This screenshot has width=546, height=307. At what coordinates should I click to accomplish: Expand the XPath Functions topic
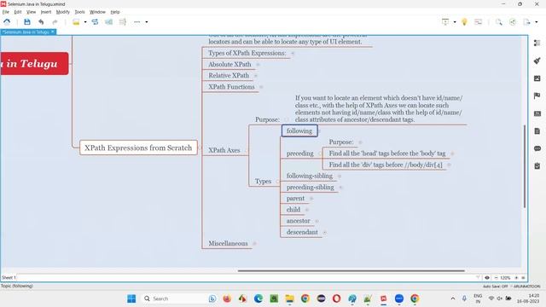click(261, 87)
